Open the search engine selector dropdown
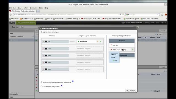This screenshot has height=99, width=176. pyautogui.click(x=127, y=15)
